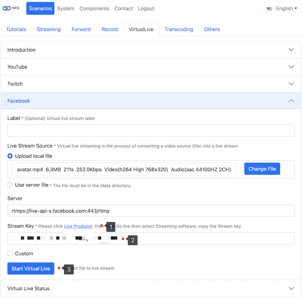Open the Components menu
This screenshot has height=298, width=302.
pyautogui.click(x=94, y=8)
